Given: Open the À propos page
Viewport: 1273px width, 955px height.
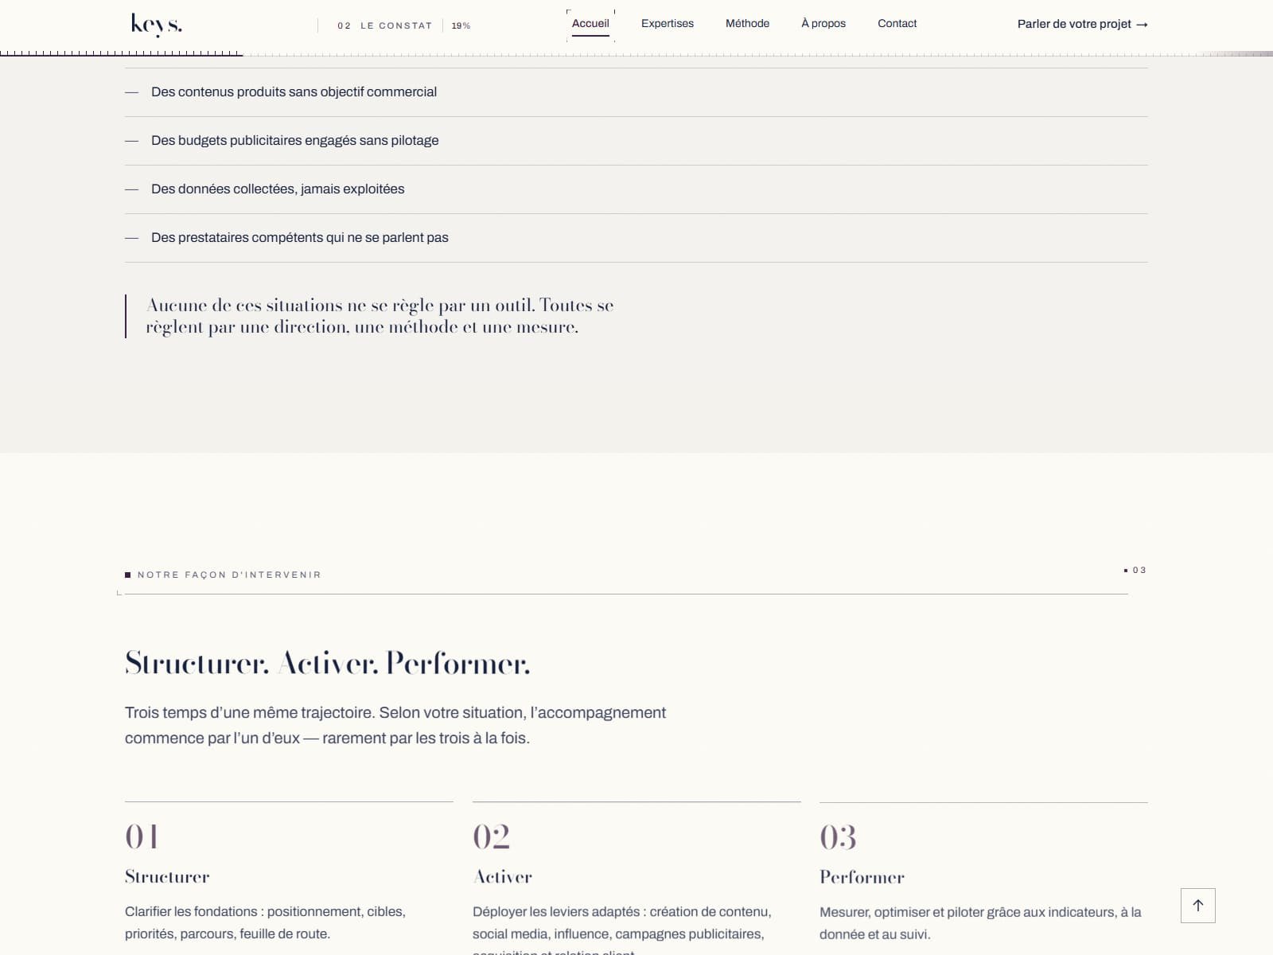Looking at the screenshot, I should 823,24.
